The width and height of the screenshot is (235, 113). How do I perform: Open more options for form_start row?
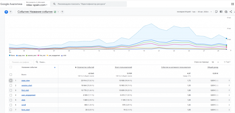[229, 110]
